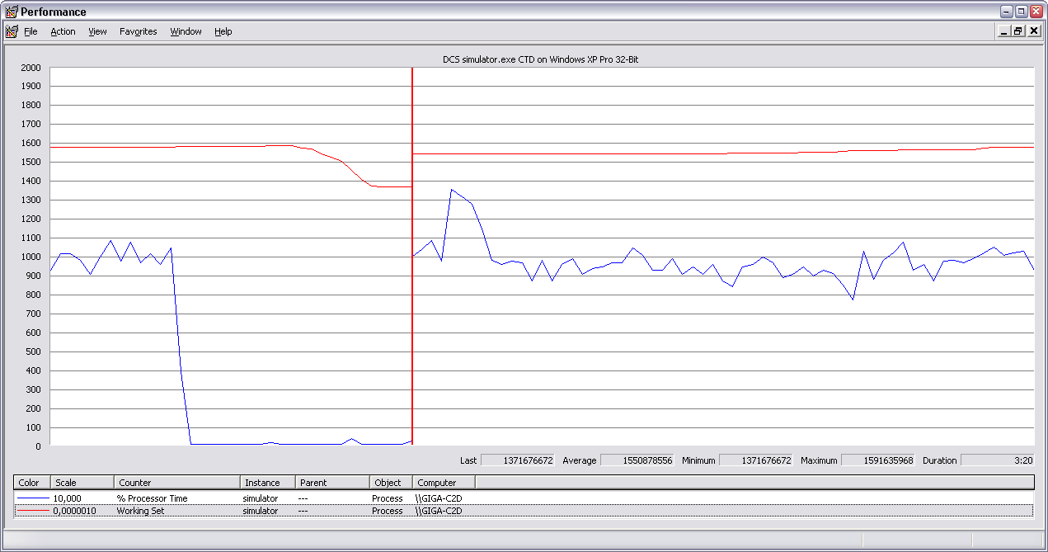Click simulator instance in Working Set row
The image size is (1048, 552).
pyautogui.click(x=260, y=511)
